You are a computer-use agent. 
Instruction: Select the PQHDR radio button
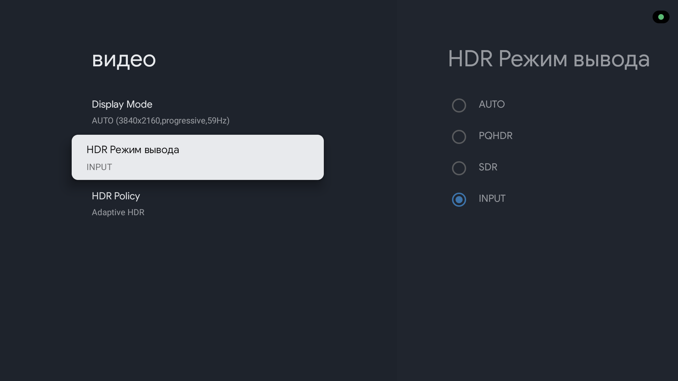click(x=459, y=137)
